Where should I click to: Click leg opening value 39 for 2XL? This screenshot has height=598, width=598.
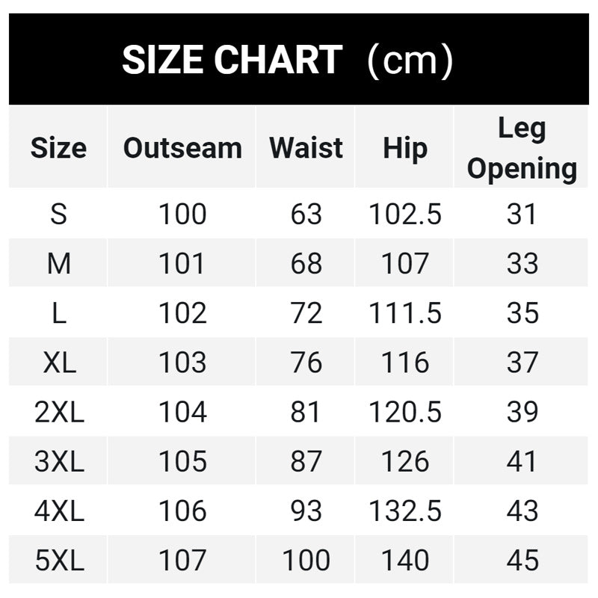(522, 412)
